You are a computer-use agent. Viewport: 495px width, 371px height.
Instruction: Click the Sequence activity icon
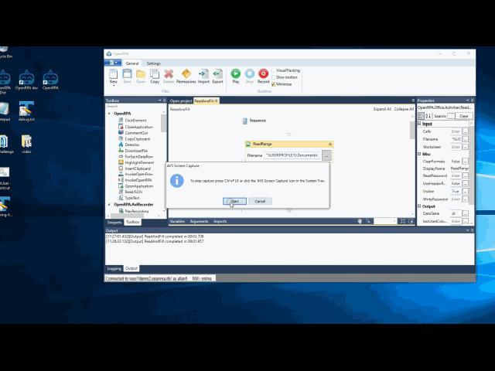point(244,121)
